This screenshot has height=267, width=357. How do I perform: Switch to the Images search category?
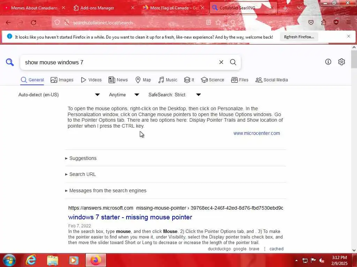tap(62, 80)
